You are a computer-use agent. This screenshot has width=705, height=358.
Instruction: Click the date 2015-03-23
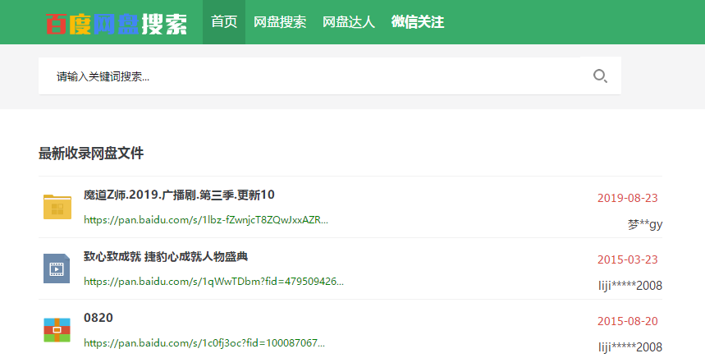coord(627,259)
